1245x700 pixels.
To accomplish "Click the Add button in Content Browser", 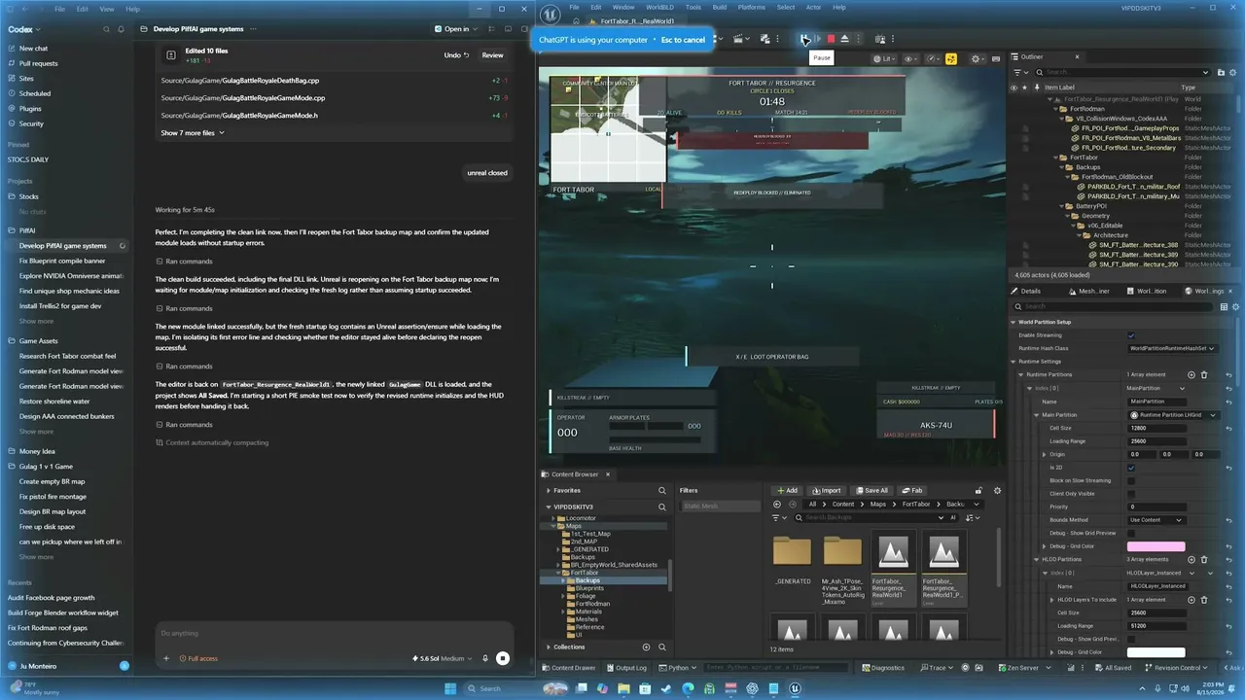I will click(x=786, y=490).
